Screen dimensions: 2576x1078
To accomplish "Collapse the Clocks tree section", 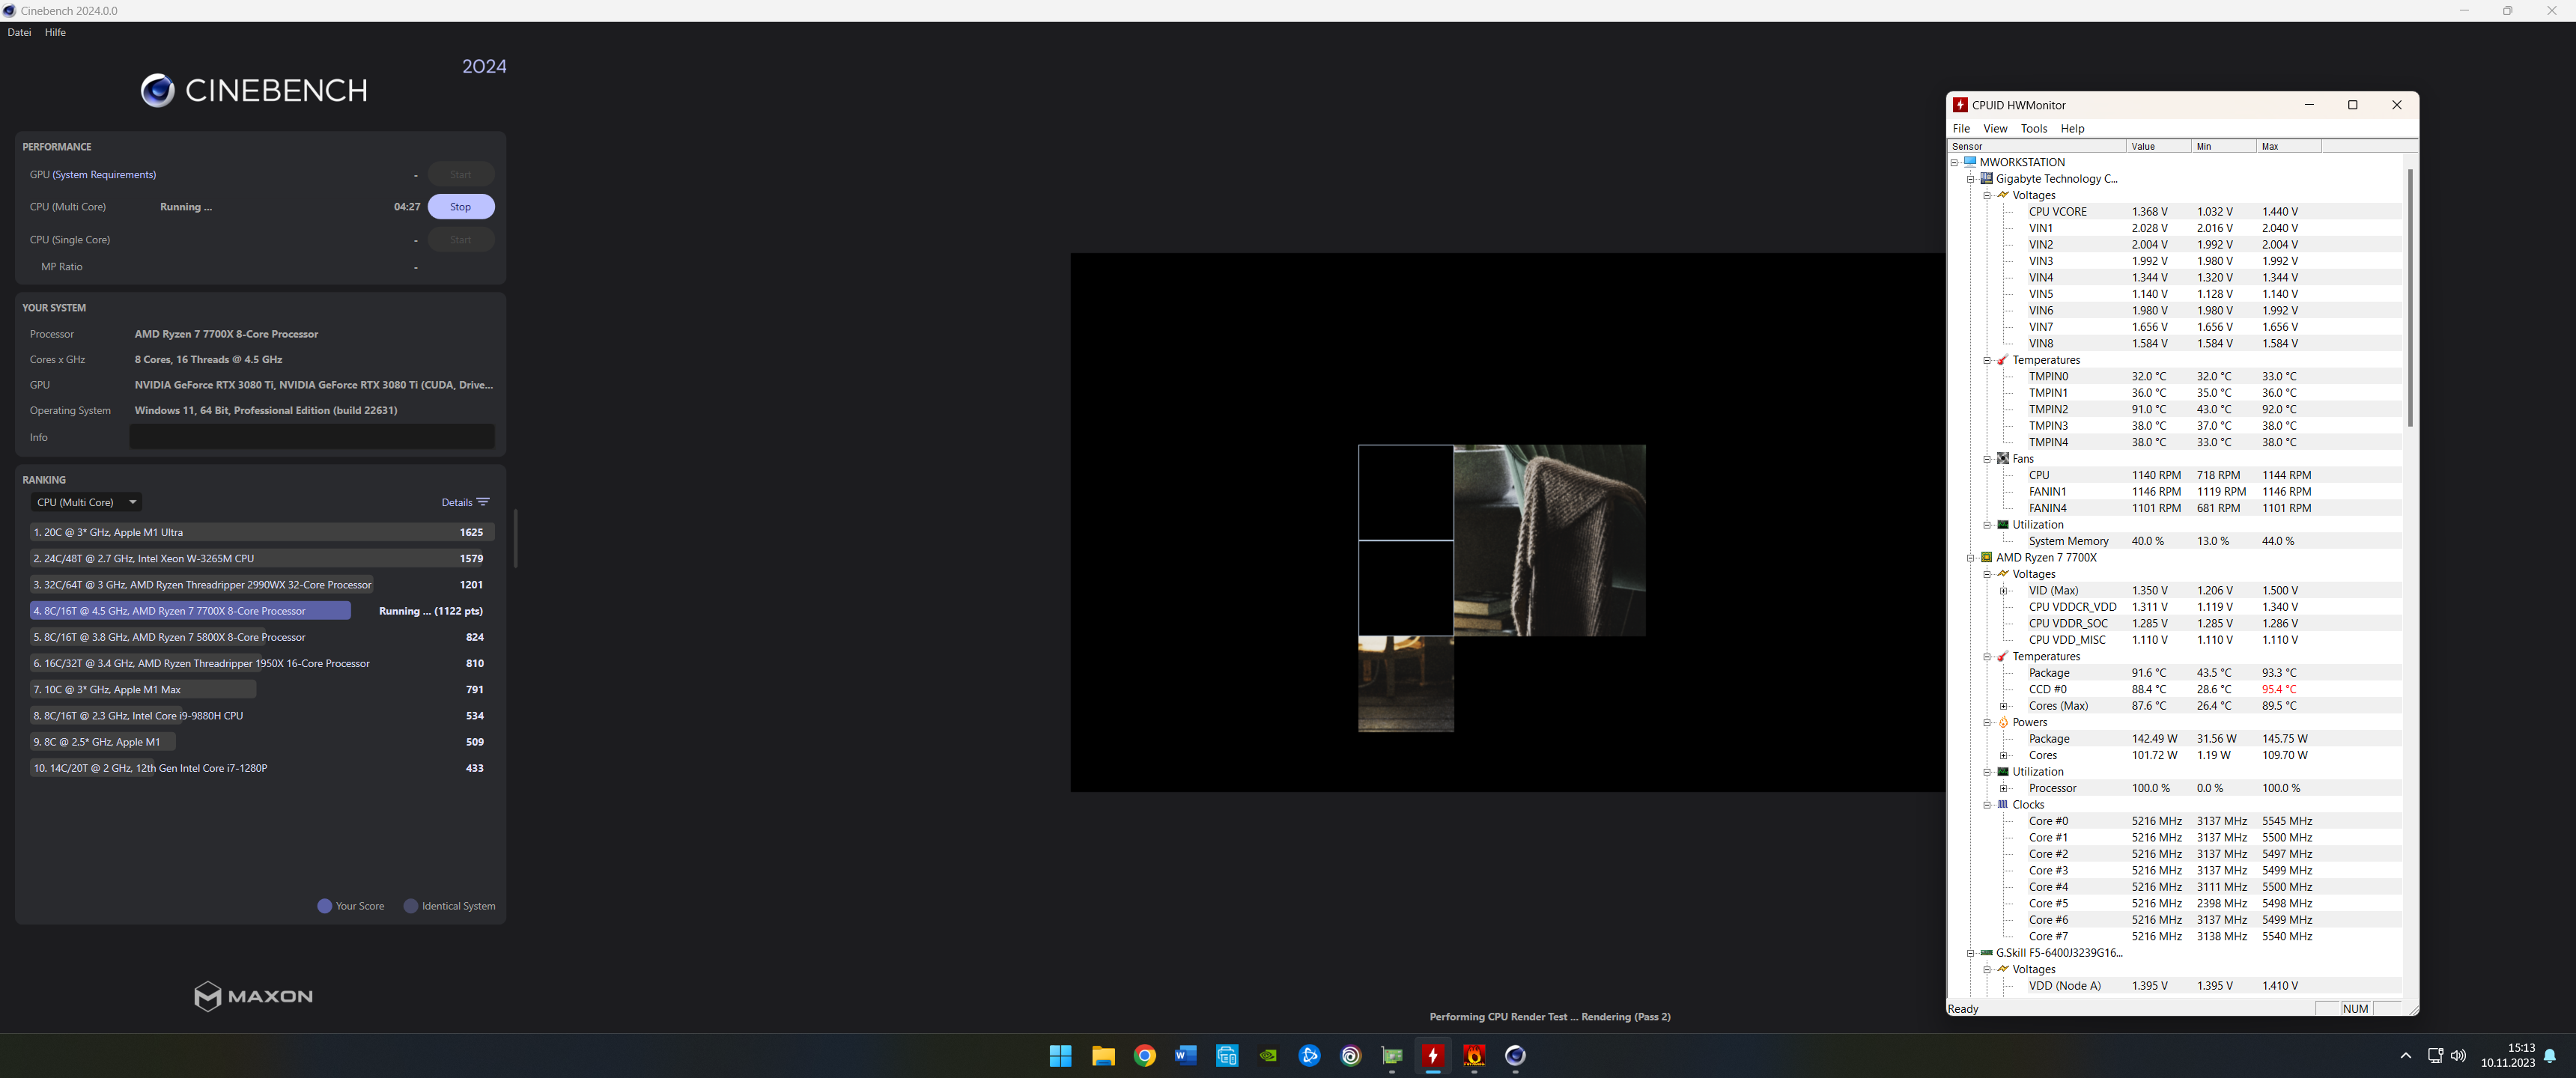I will tap(1987, 804).
